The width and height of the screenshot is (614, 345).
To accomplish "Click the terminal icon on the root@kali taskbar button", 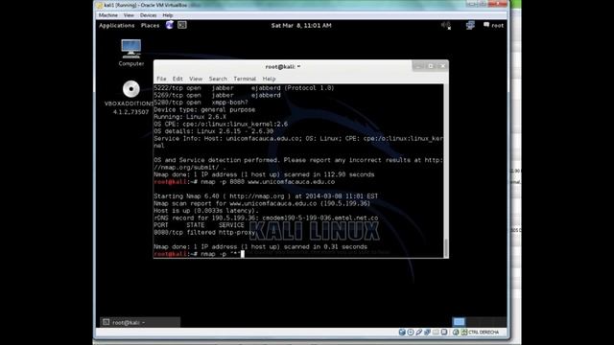I will pyautogui.click(x=106, y=322).
